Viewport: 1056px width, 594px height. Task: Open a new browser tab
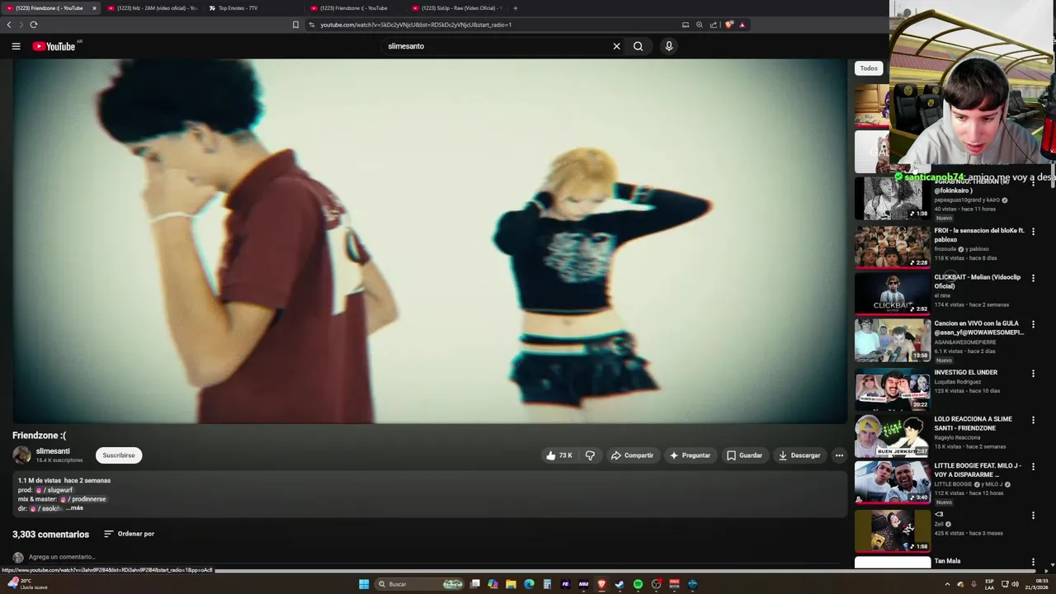(x=516, y=8)
